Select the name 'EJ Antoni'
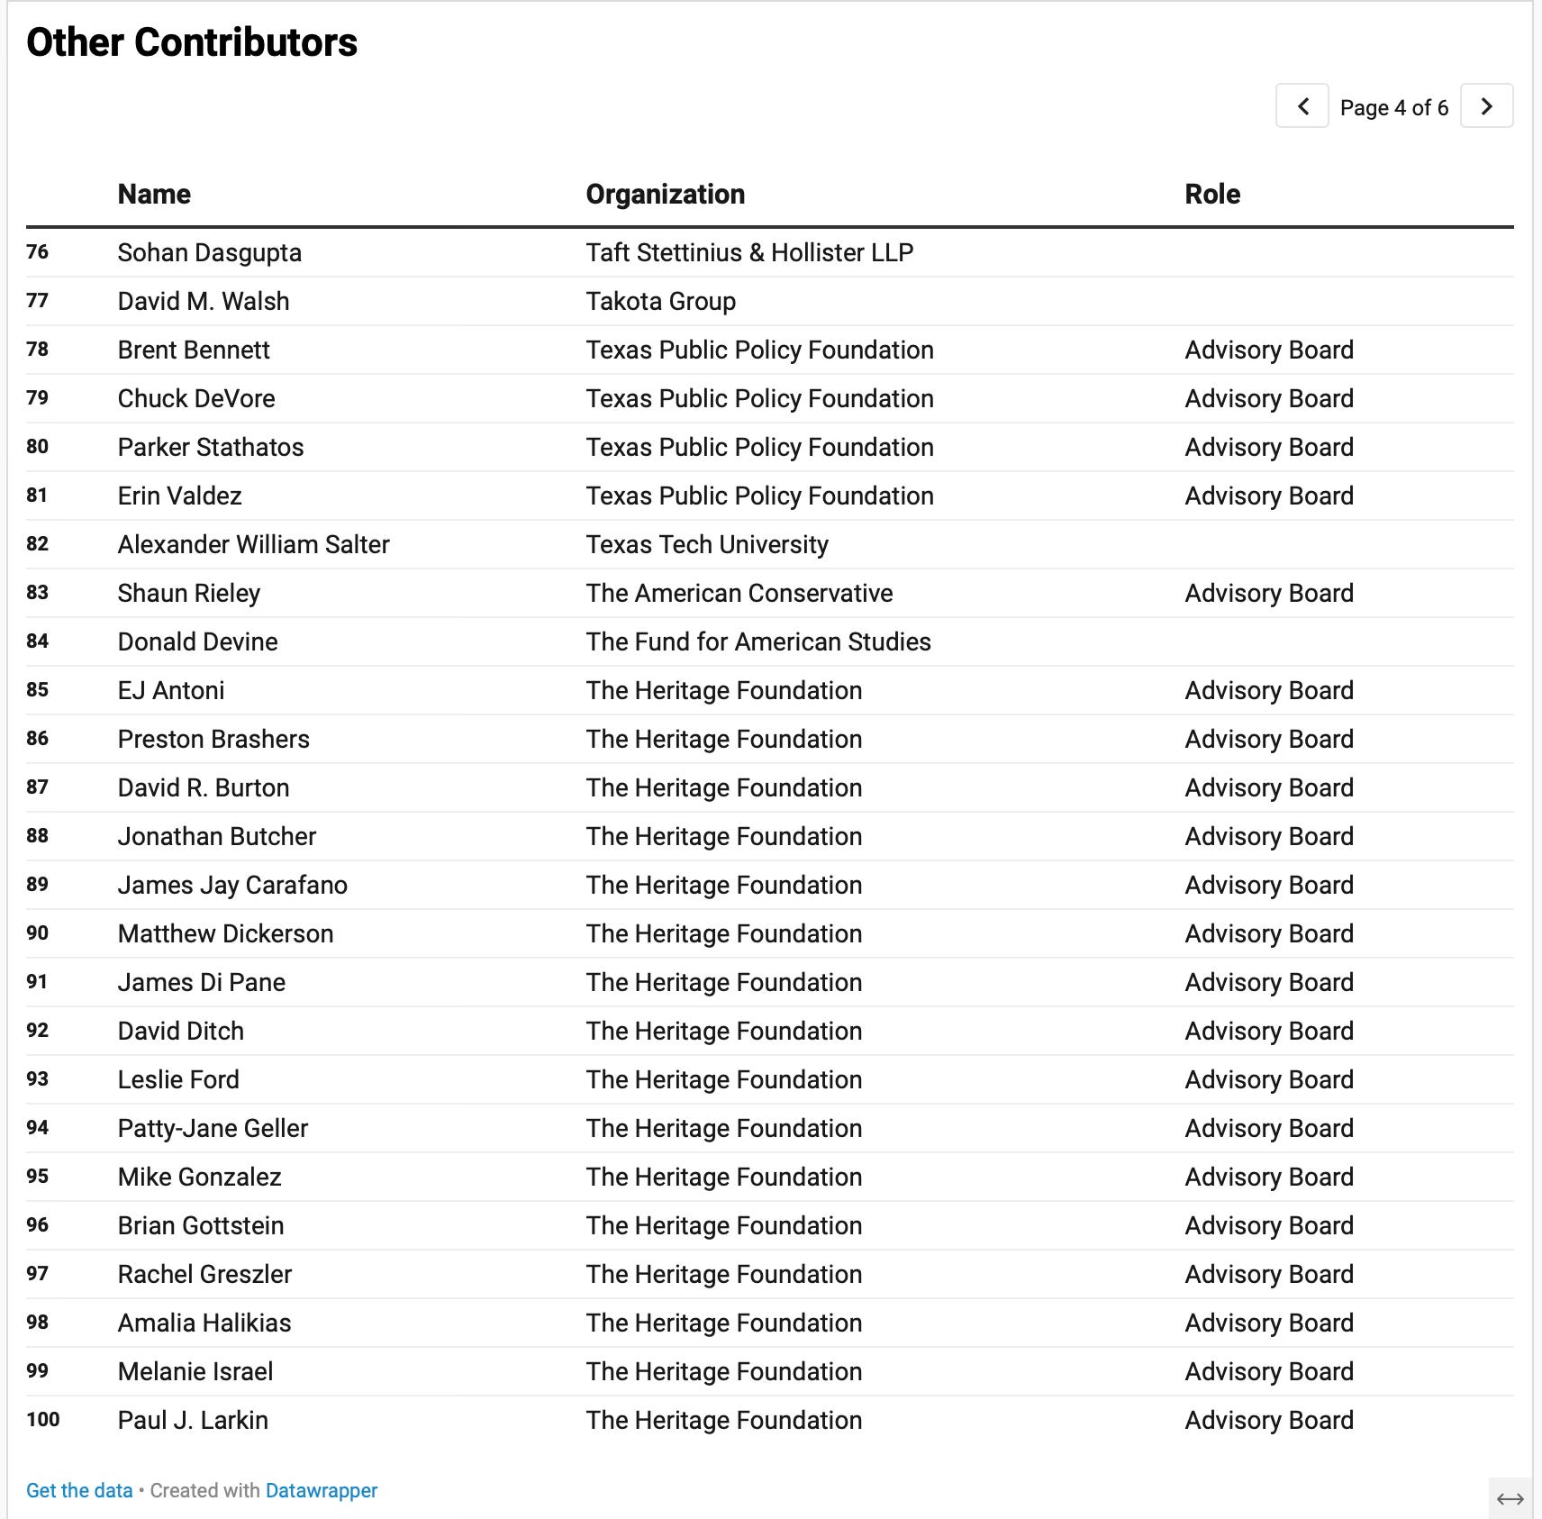 pyautogui.click(x=171, y=690)
